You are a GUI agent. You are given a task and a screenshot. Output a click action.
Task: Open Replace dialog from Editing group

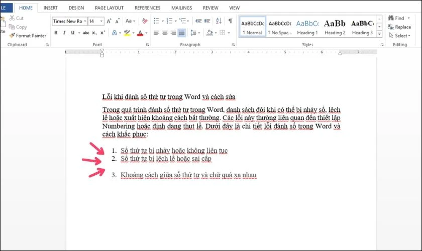coord(399,27)
